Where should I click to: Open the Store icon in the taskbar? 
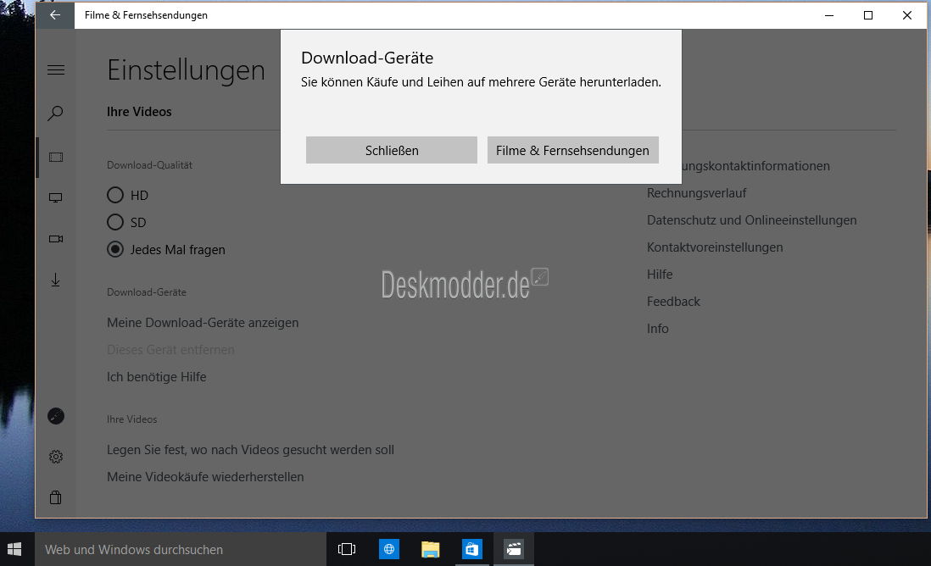472,549
